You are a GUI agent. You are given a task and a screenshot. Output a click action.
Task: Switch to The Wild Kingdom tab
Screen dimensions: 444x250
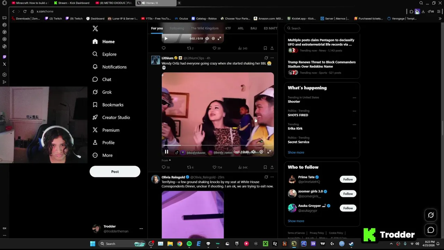[205, 28]
